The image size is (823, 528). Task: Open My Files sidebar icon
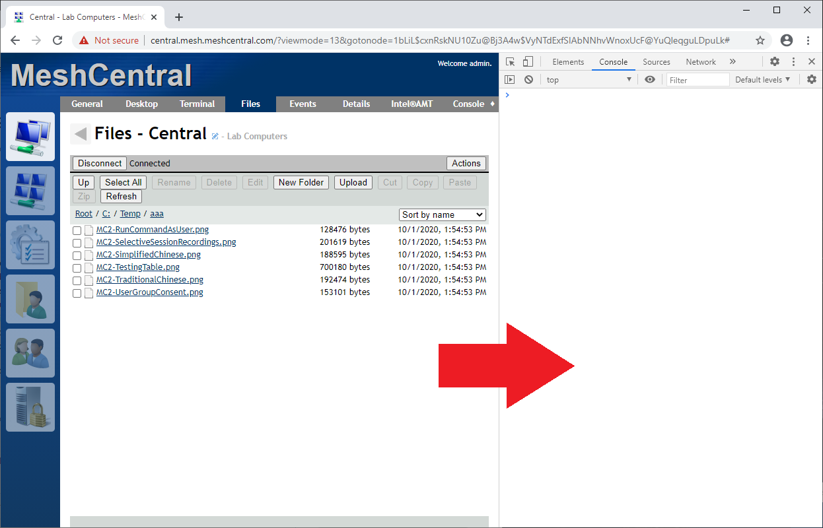pyautogui.click(x=30, y=299)
